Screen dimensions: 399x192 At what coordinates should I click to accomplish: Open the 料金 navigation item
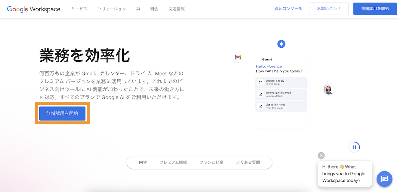pos(154,9)
